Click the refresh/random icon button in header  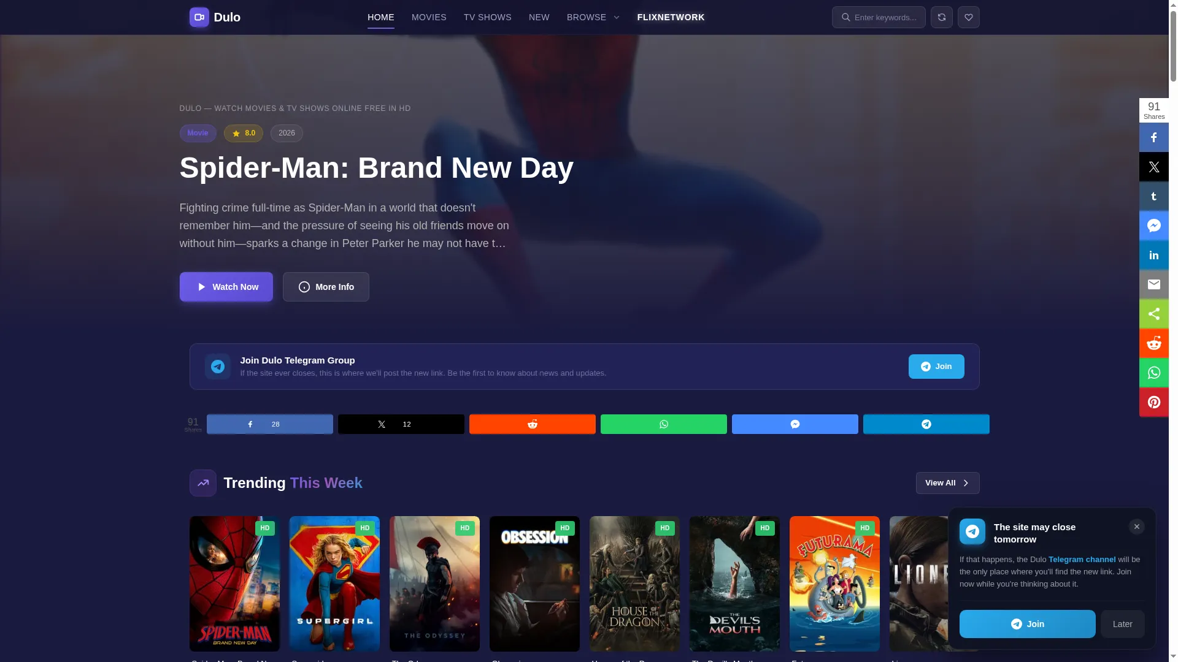coord(942,17)
